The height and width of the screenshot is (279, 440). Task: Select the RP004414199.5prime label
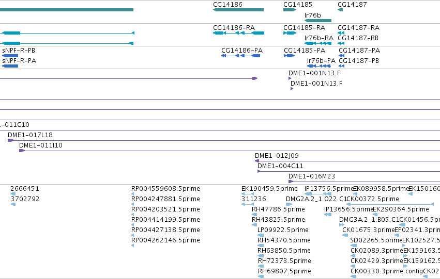tap(165, 220)
